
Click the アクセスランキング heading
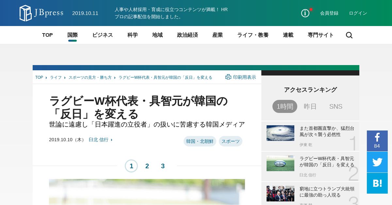(x=310, y=90)
